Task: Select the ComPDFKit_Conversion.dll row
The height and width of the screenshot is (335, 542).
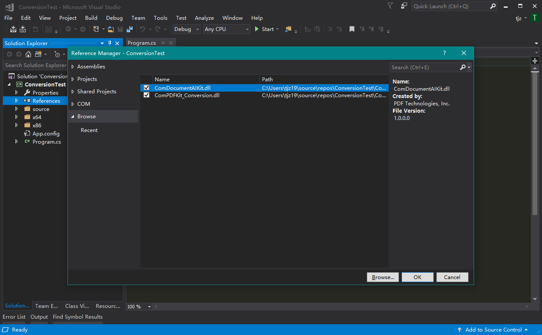Action: (x=265, y=95)
